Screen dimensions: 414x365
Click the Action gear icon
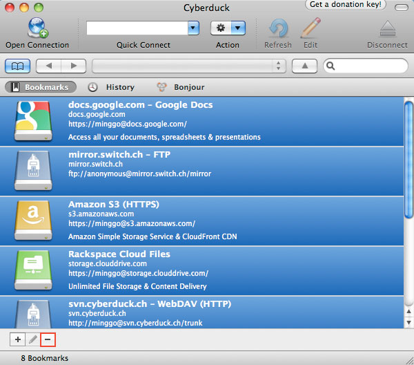click(221, 28)
